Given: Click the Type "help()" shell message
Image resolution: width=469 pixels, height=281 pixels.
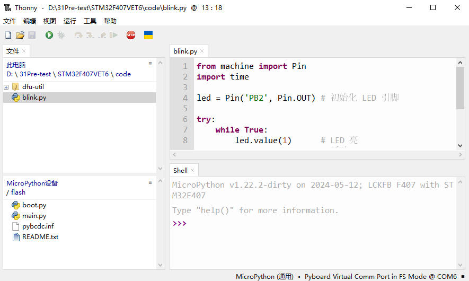Looking at the screenshot, I should click(x=255, y=210).
